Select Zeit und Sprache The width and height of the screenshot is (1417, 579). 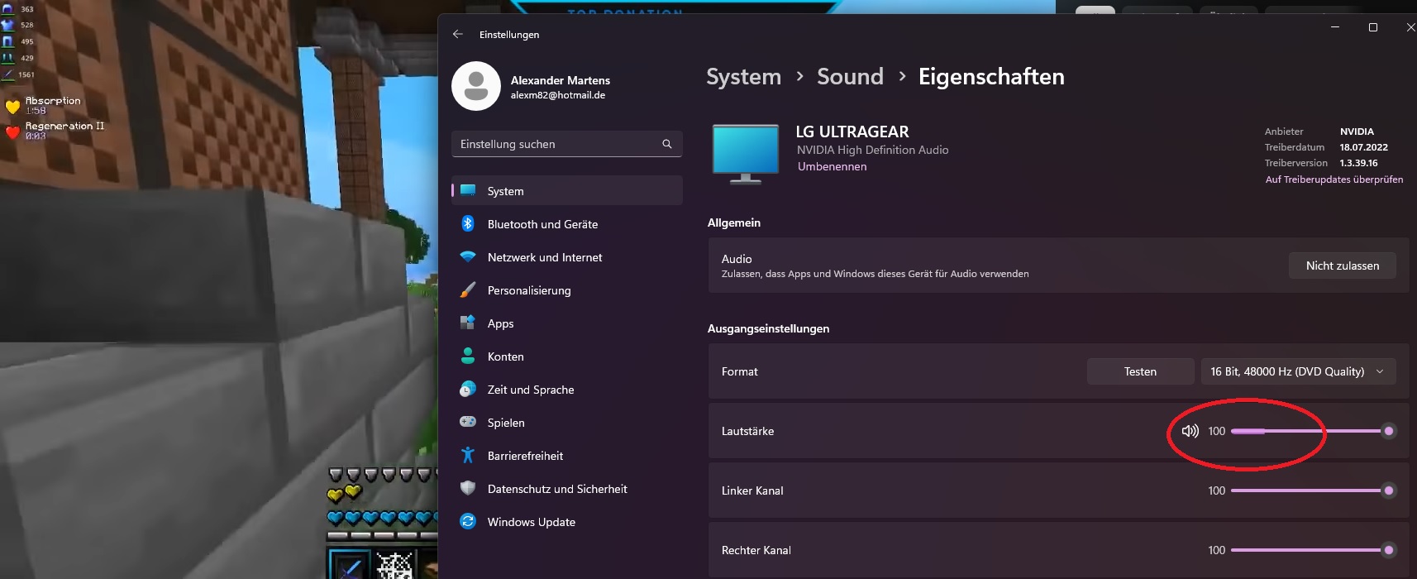[567, 389]
